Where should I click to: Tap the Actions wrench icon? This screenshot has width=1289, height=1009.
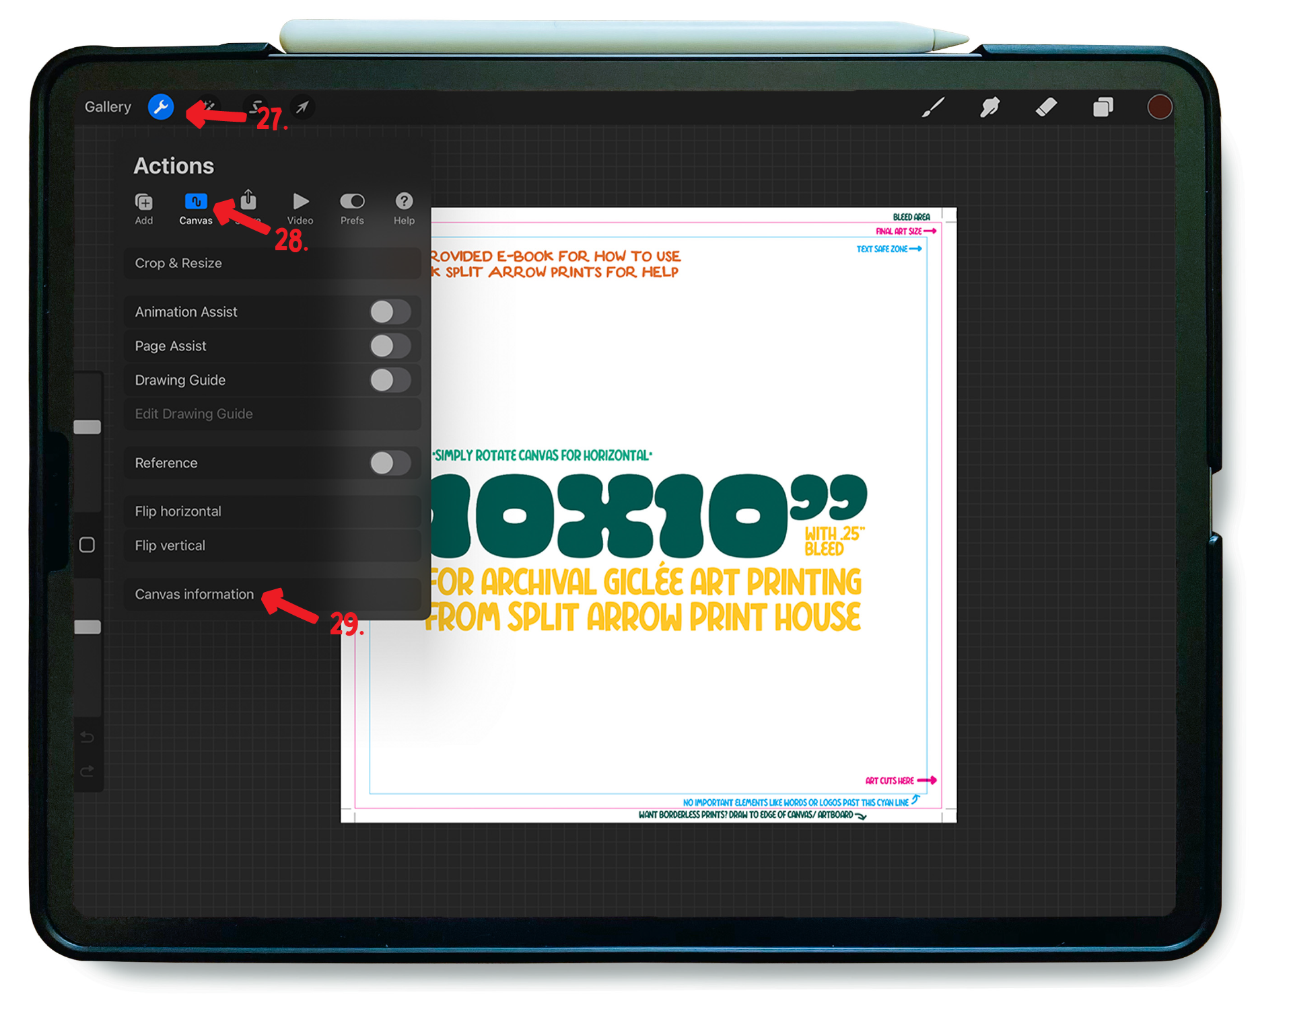click(161, 107)
